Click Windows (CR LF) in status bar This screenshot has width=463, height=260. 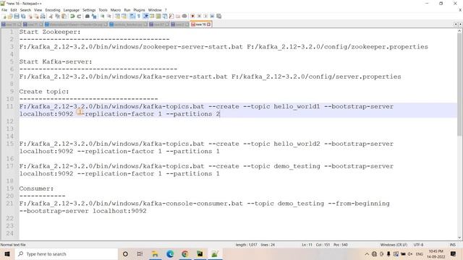tap(394, 245)
